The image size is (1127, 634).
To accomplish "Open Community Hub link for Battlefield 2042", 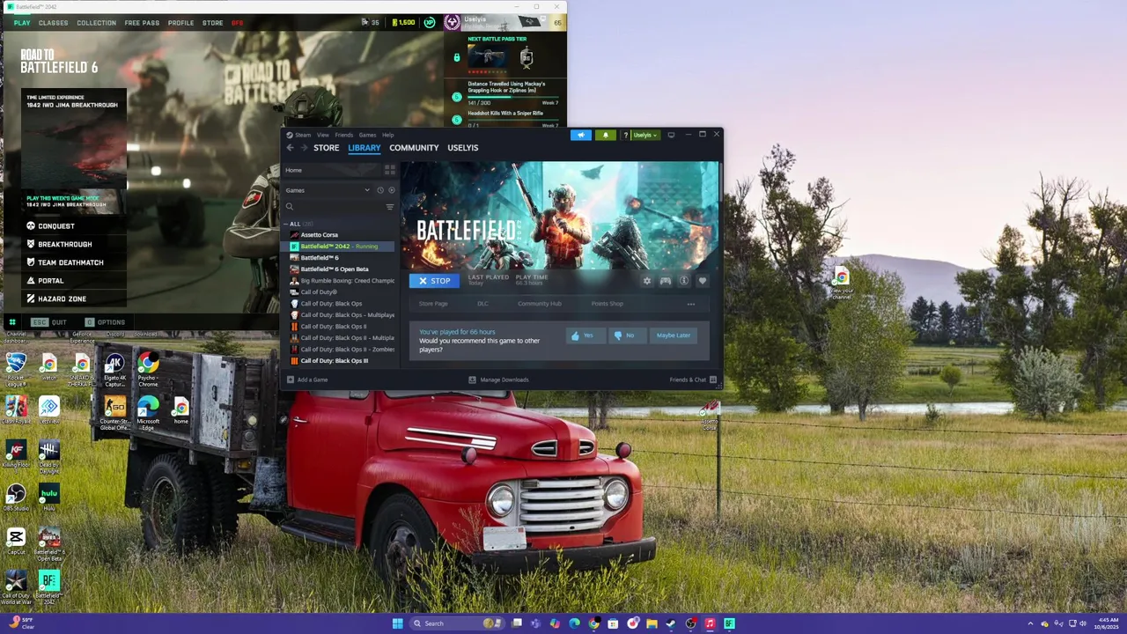I will 539,304.
